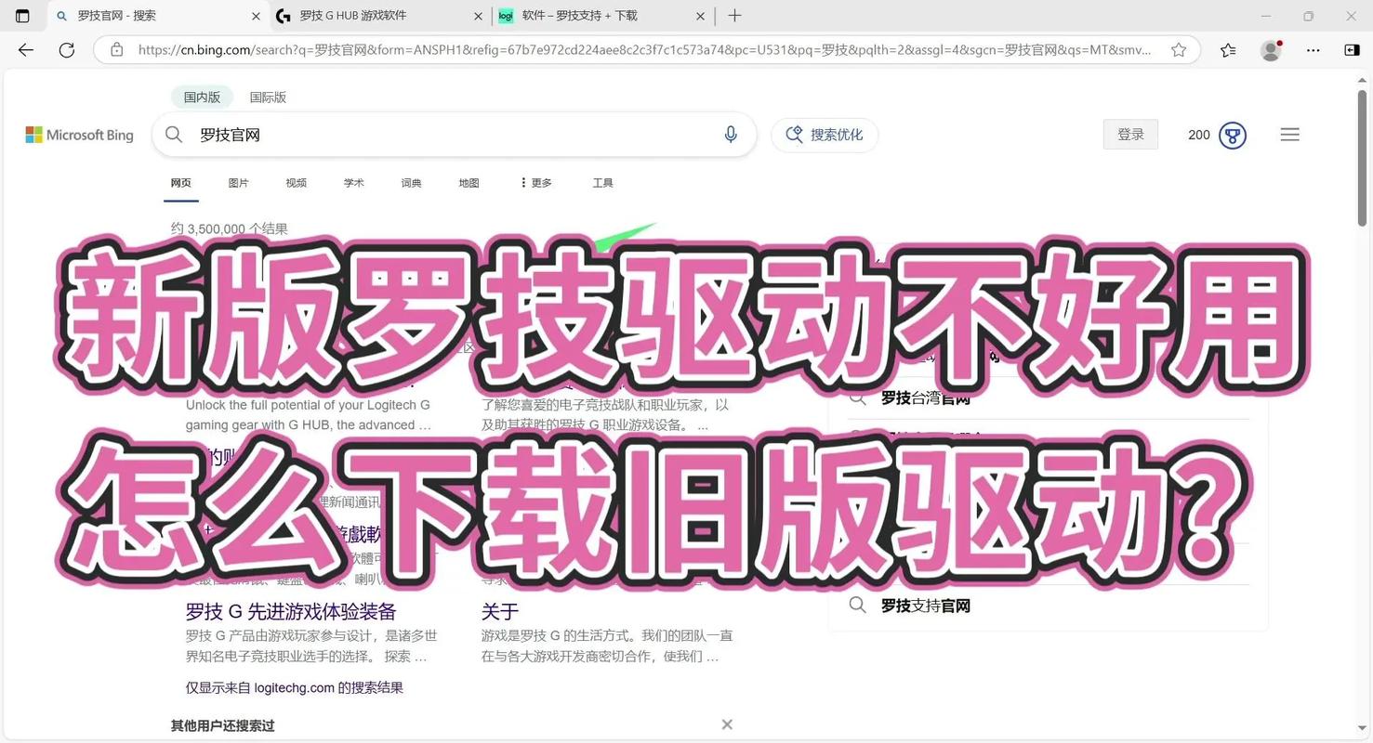Click the 搜索优化 button
The height and width of the screenshot is (743, 1373).
(824, 135)
